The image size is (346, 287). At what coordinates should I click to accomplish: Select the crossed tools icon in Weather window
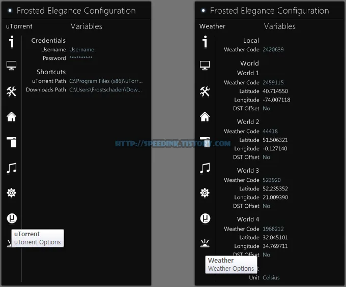point(205,91)
